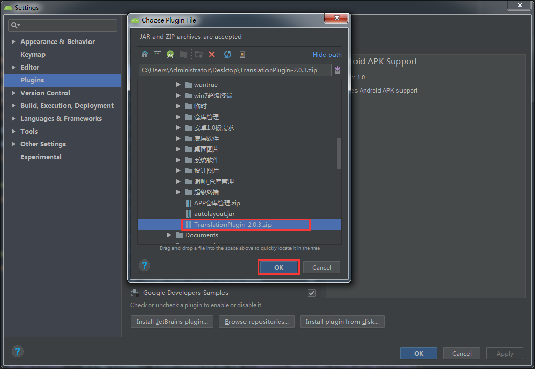The image size is (535, 369).
Task: Select the Home directory icon
Action: [145, 54]
